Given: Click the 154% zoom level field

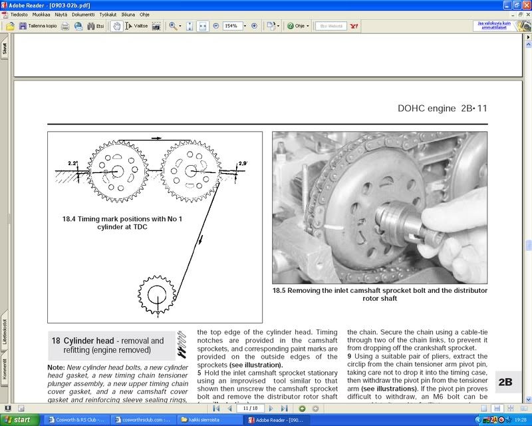Looking at the screenshot, I should [x=232, y=26].
